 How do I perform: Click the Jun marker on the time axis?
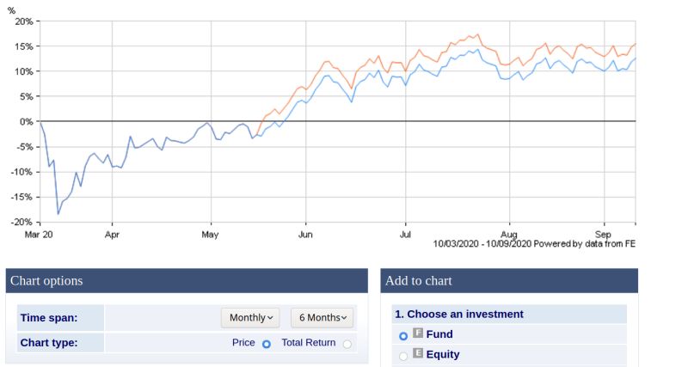point(306,233)
